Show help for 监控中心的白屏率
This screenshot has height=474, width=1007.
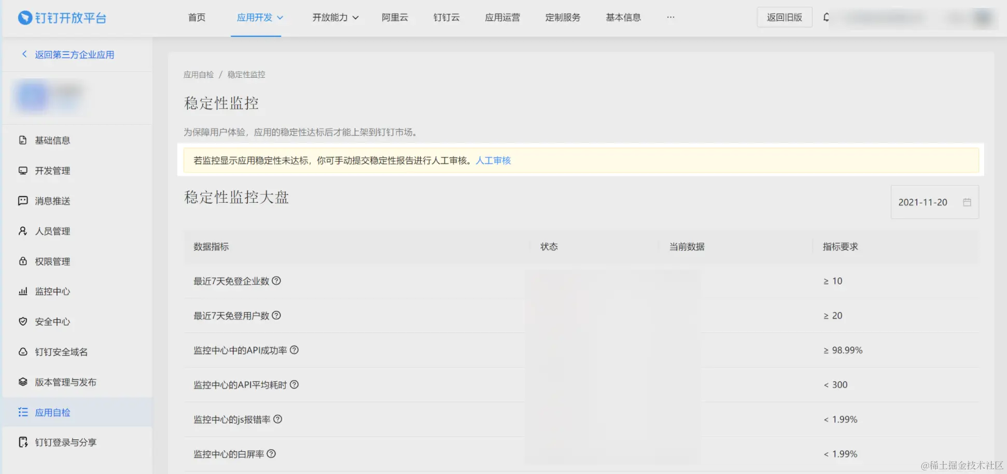click(271, 454)
